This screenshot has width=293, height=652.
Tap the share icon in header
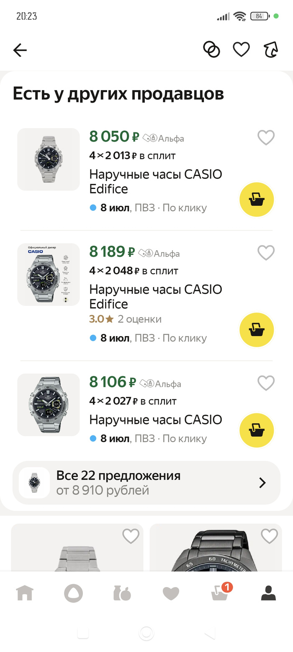271,49
